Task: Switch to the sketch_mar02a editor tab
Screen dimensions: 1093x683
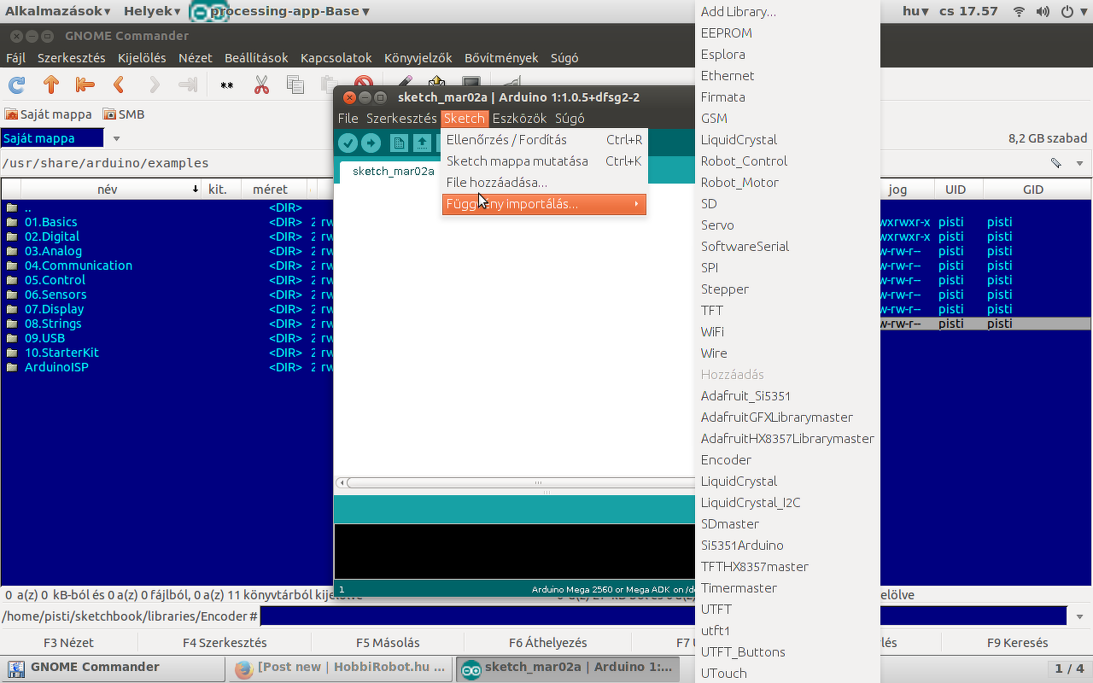Action: 393,171
